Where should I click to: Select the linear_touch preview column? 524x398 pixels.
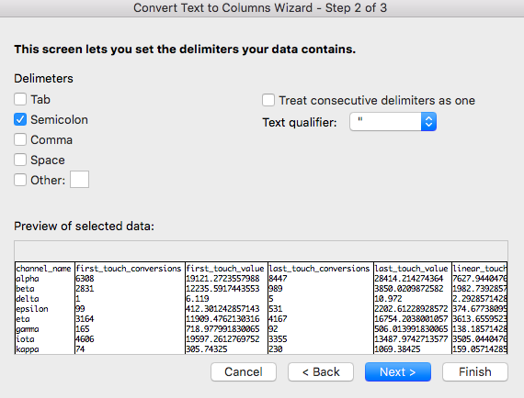click(480, 308)
